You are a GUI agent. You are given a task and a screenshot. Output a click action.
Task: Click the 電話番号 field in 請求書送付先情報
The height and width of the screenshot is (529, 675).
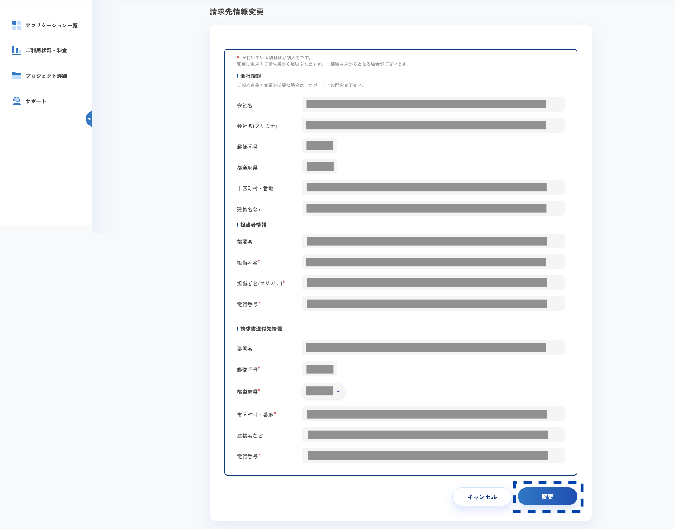433,455
